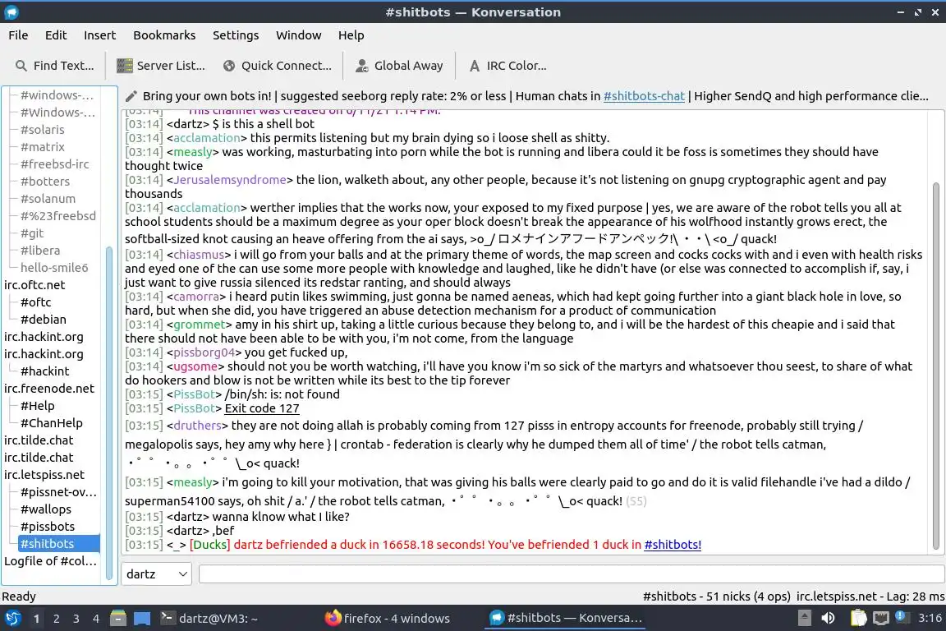Viewport: 946px width, 631px height.
Task: Switch to firefox - 4 windows task
Action: (x=388, y=619)
